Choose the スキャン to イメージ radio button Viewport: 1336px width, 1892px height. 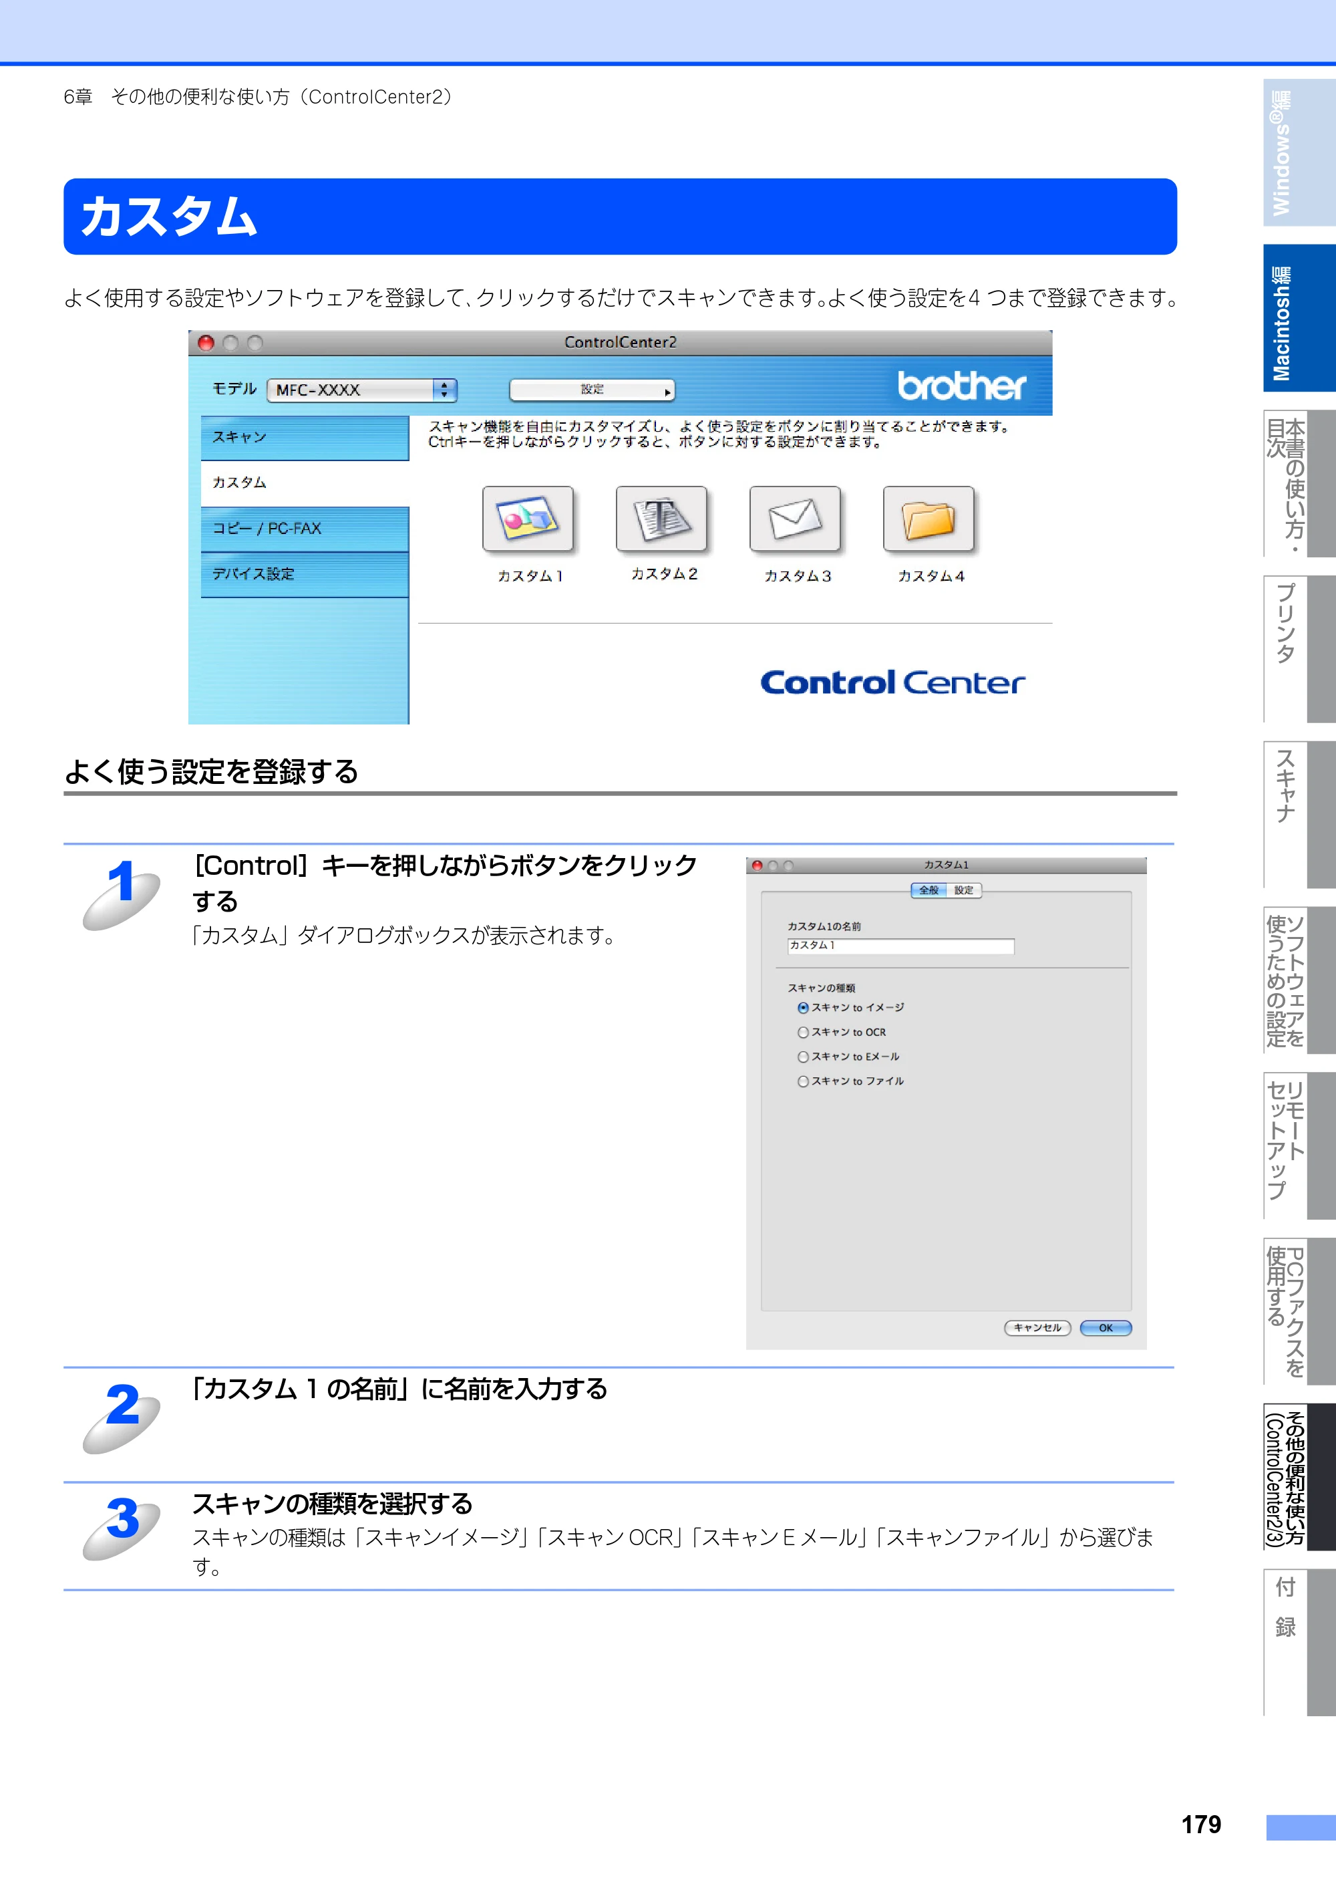click(803, 1008)
